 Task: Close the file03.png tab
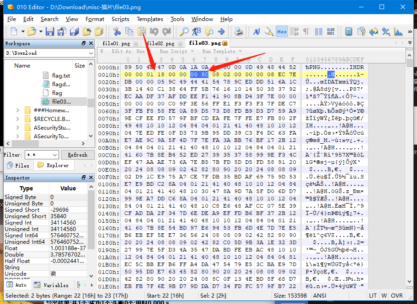pyautogui.click(x=225, y=43)
